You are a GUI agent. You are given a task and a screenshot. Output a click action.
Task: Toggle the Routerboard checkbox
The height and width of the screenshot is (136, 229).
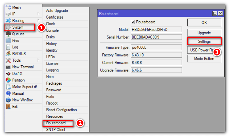(x=133, y=22)
